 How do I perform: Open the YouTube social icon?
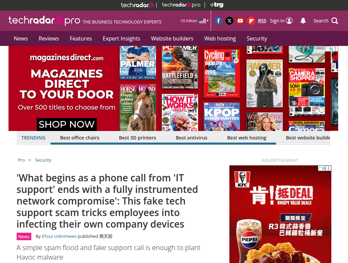pos(240,21)
